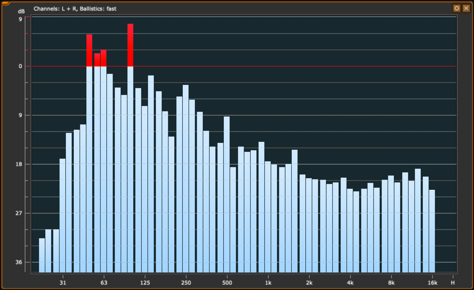Click the rightmost frequency bar near 16k
Image resolution: width=474 pixels, height=290 pixels.
point(432,231)
